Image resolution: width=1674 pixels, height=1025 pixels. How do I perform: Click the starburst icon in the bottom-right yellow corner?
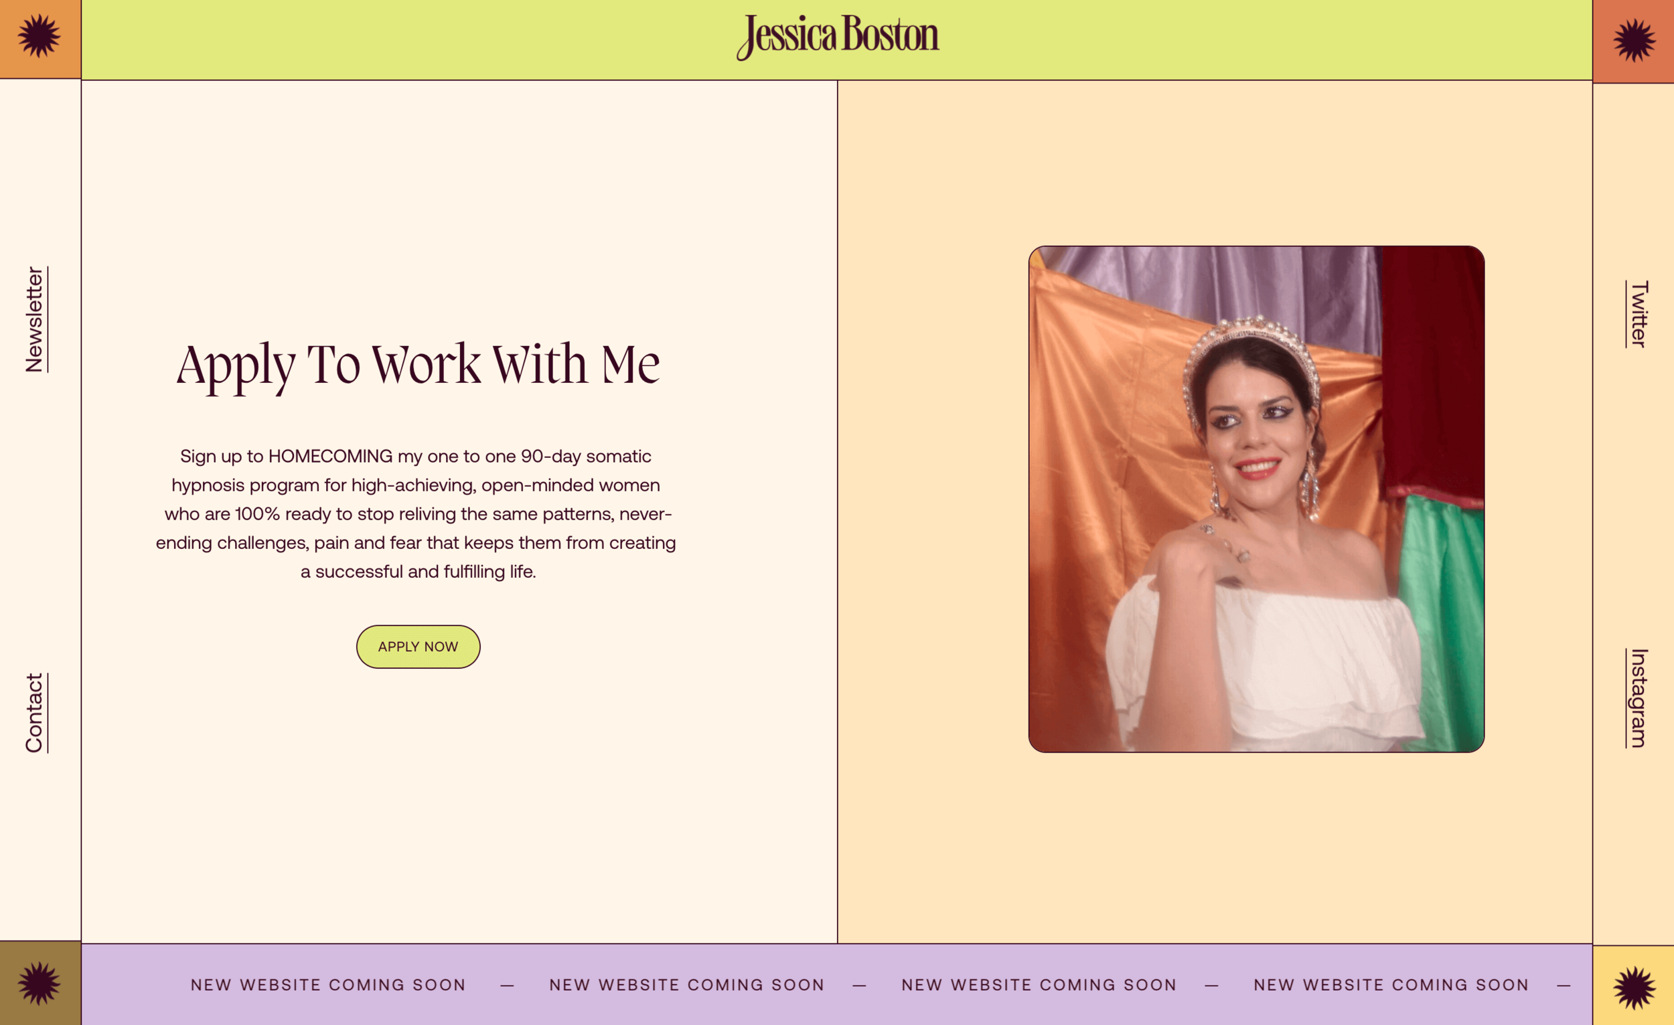coord(1634,988)
